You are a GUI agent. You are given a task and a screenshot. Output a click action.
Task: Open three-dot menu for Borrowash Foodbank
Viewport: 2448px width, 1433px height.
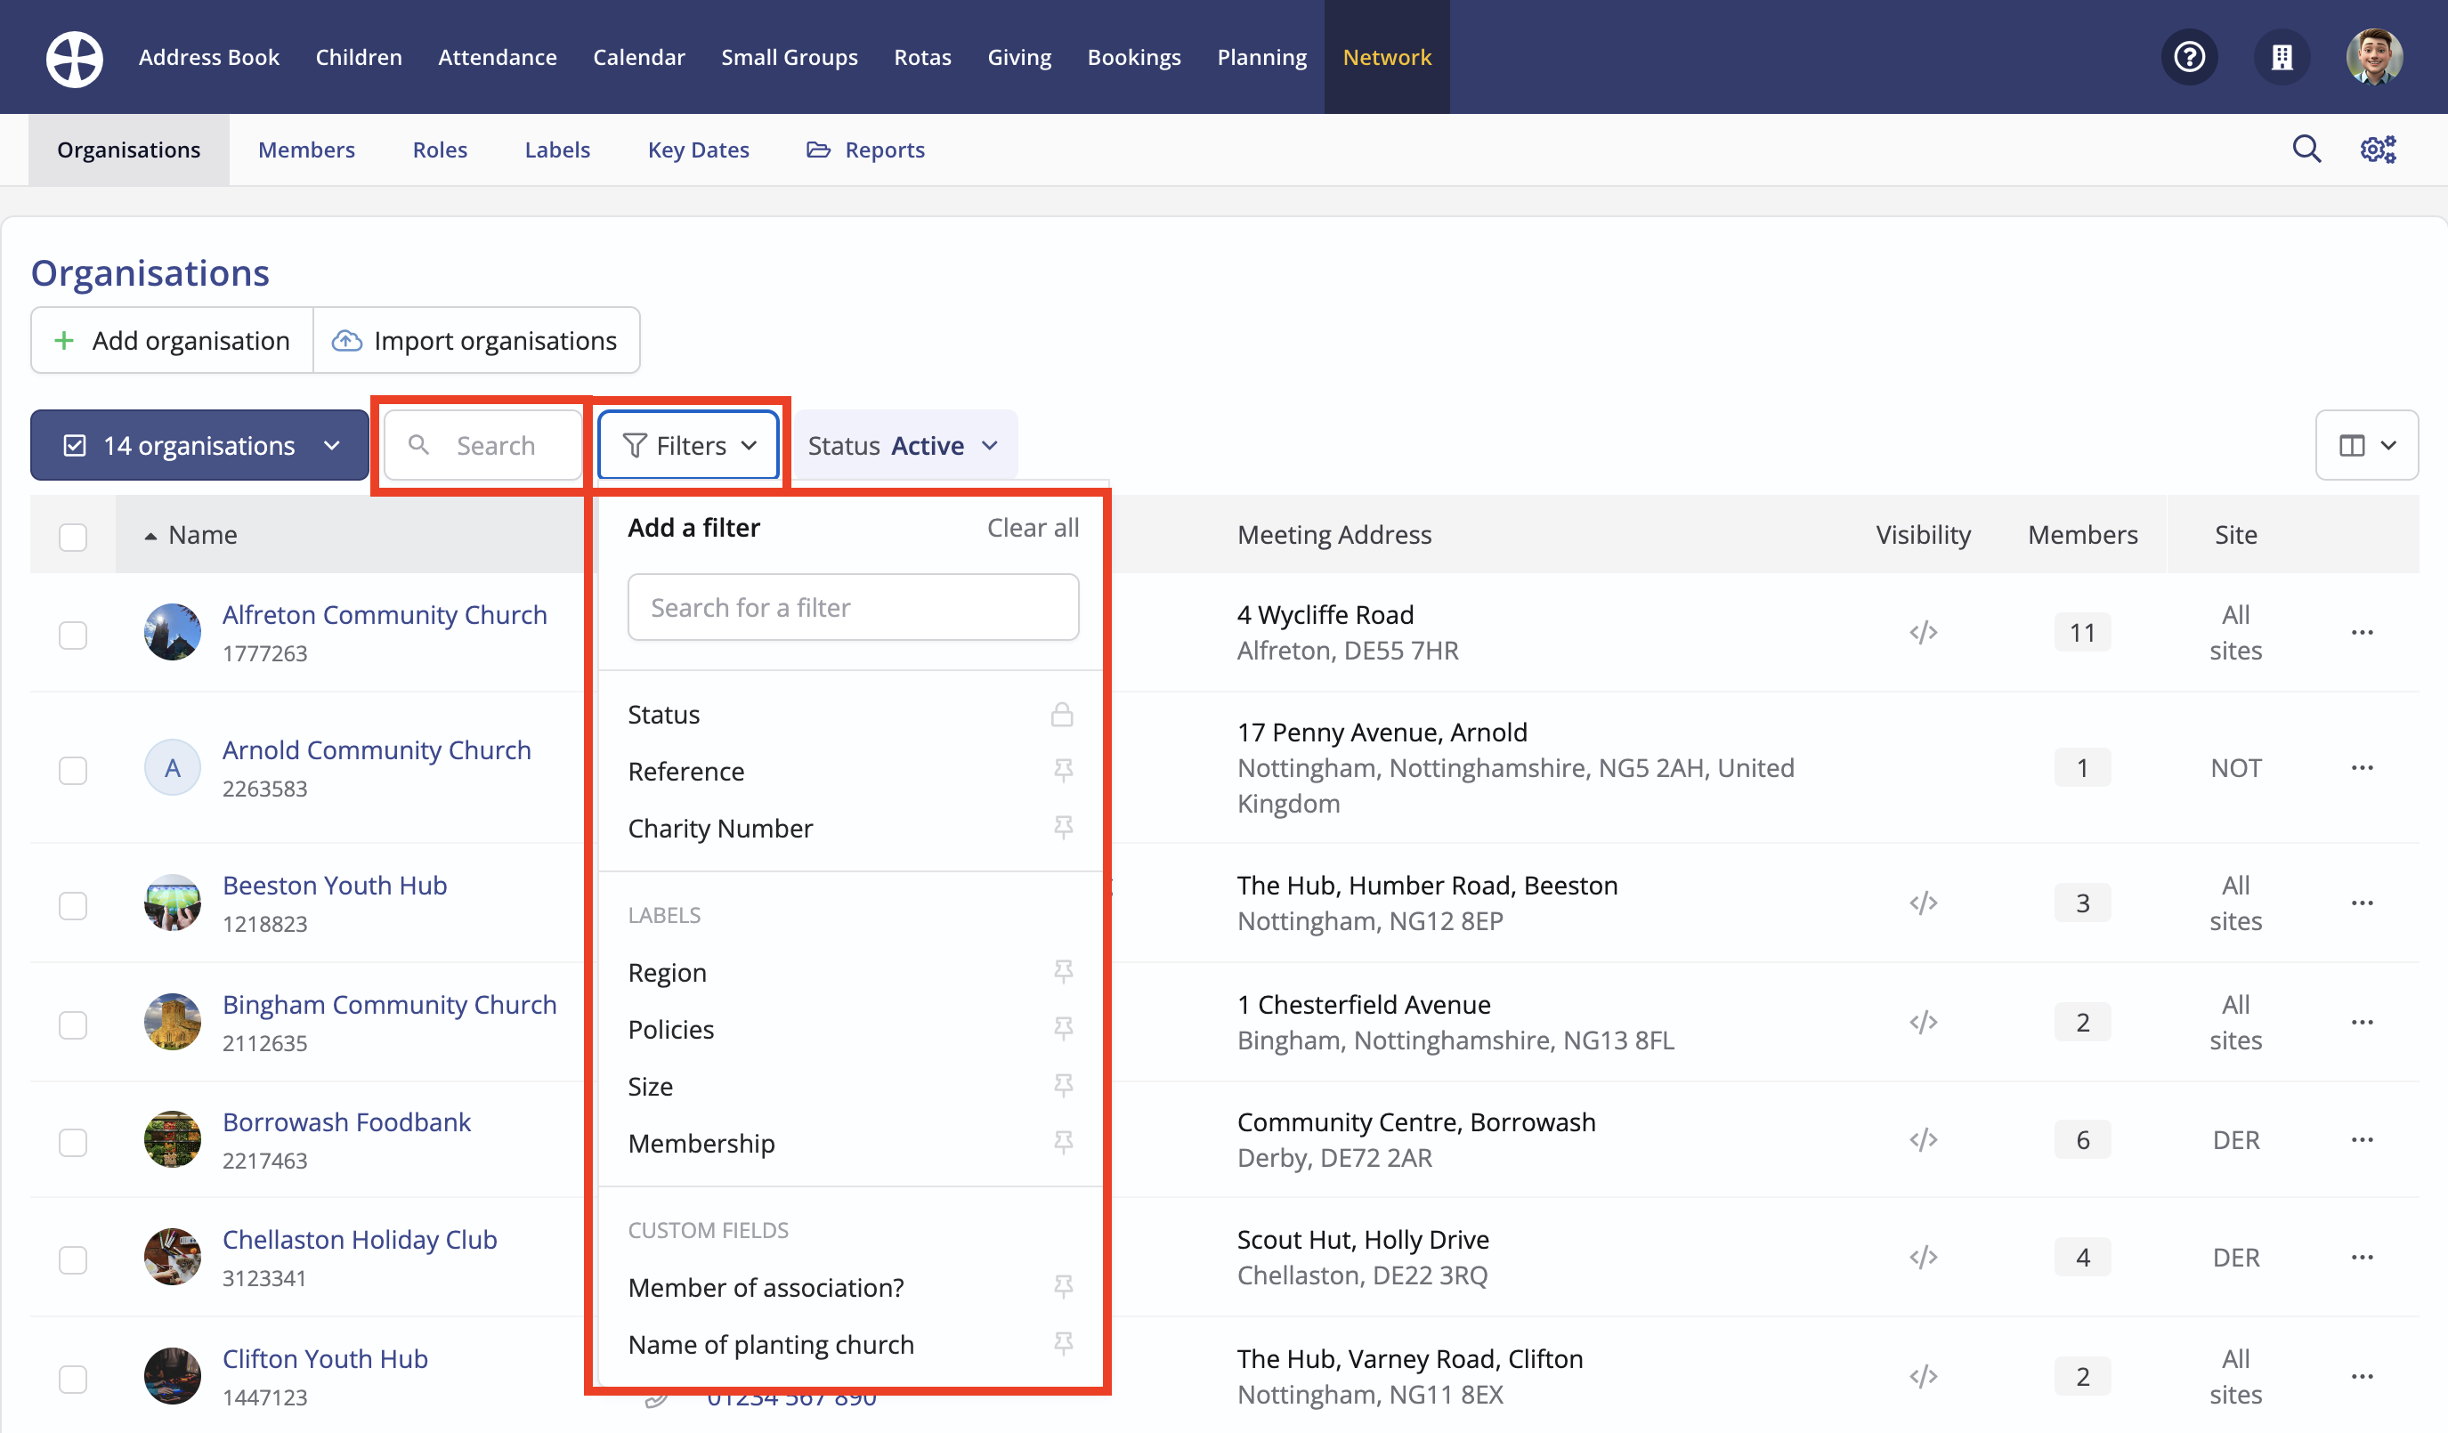(x=2362, y=1139)
